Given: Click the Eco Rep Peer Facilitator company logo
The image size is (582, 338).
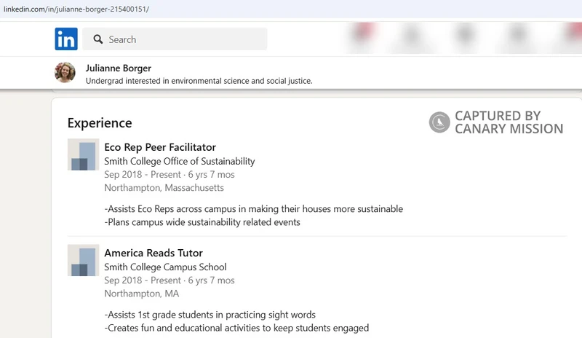Looking at the screenshot, I should coord(83,154).
